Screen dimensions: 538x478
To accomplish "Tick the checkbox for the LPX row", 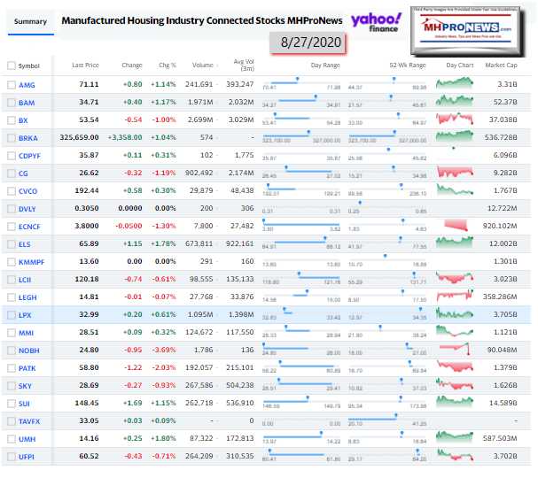I will (12, 315).
